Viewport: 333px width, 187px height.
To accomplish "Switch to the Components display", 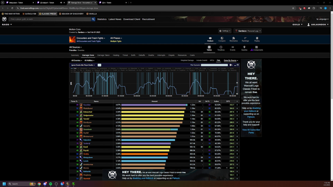I will (x=257, y=48).
